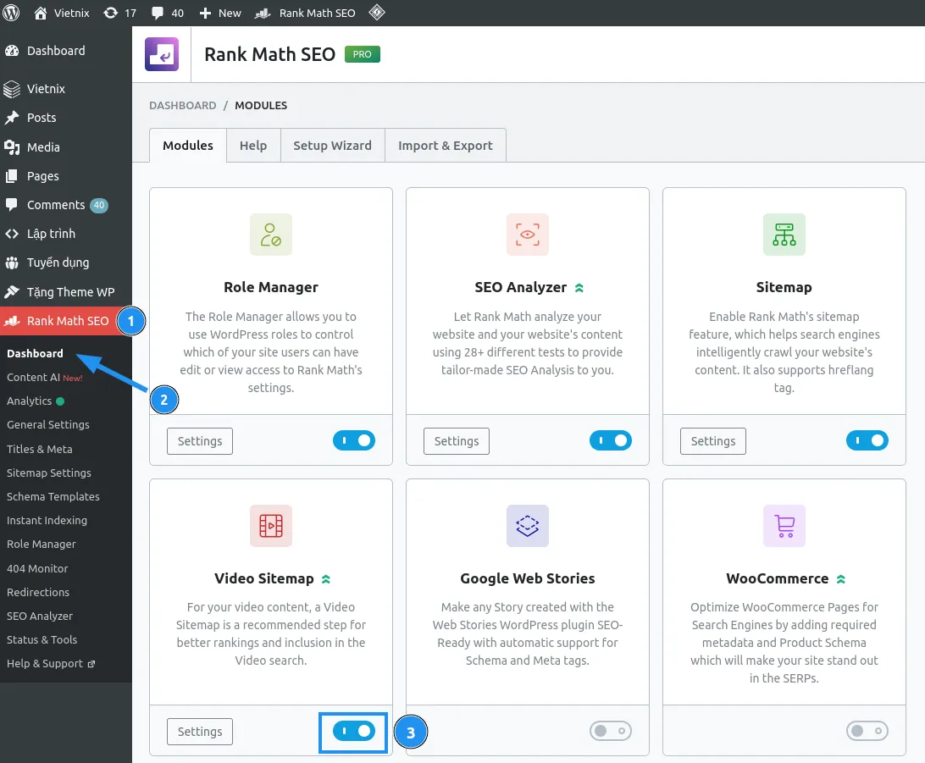Screen dimensions: 925x763
Task: Enable the Google Web Stories module toggle
Action: pyautogui.click(x=611, y=731)
